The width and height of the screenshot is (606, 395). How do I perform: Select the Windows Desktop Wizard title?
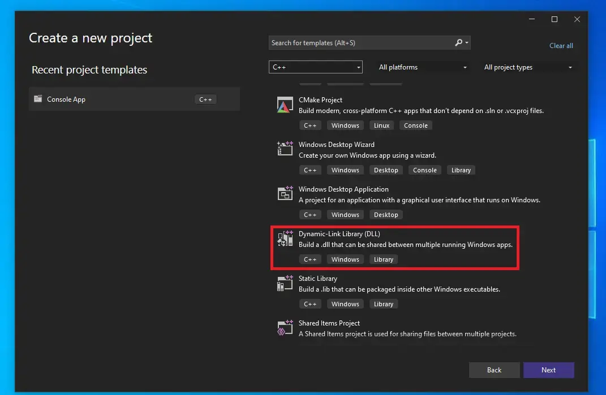336,145
